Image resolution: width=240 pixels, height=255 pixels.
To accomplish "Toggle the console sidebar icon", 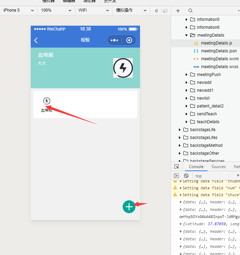I will coord(176,176).
